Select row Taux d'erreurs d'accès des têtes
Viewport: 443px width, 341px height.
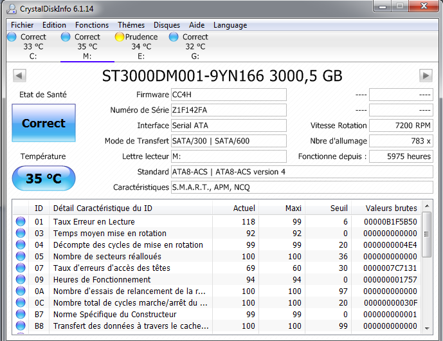(217, 268)
